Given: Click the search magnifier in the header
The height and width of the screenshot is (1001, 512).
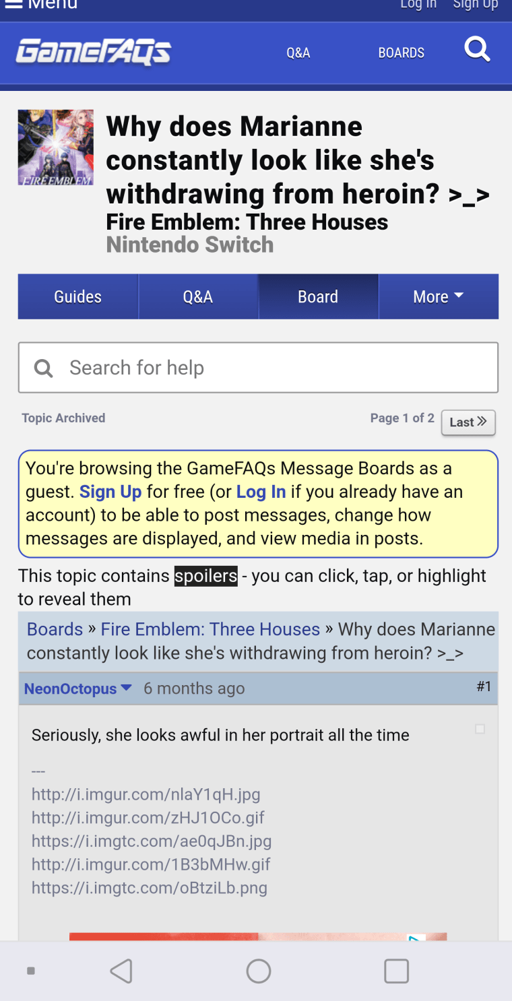Looking at the screenshot, I should click(477, 49).
